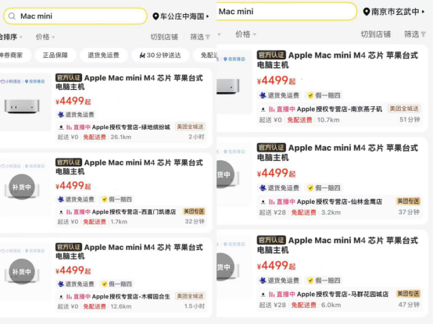Open the first Mac mini product thumbnail
The image size is (433, 325).
22,106
